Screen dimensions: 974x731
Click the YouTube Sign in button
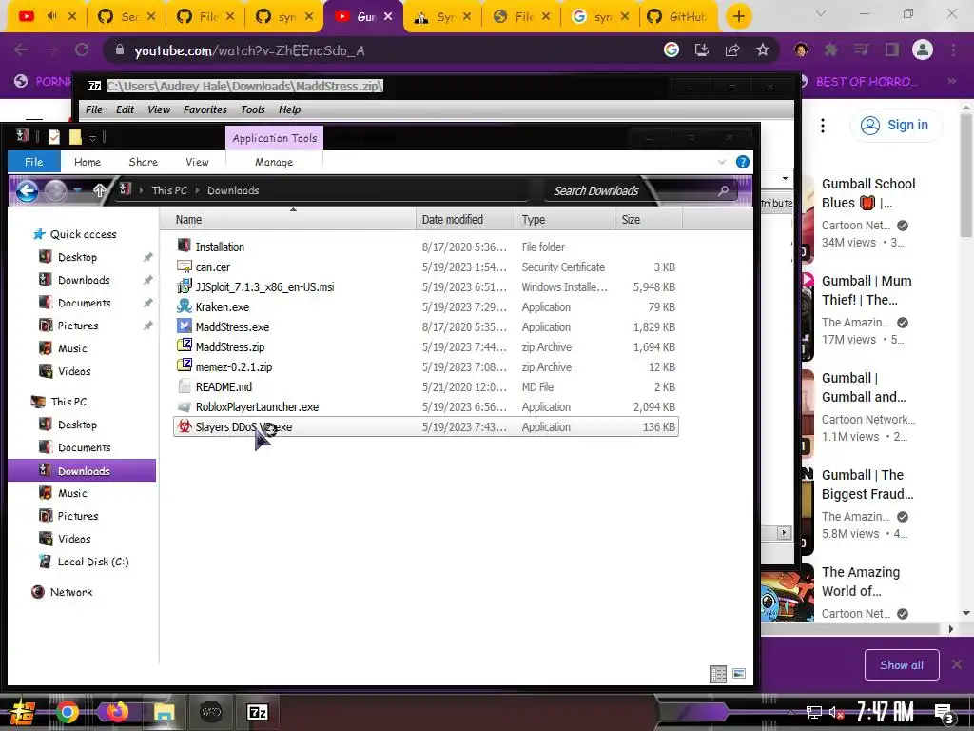click(x=895, y=126)
